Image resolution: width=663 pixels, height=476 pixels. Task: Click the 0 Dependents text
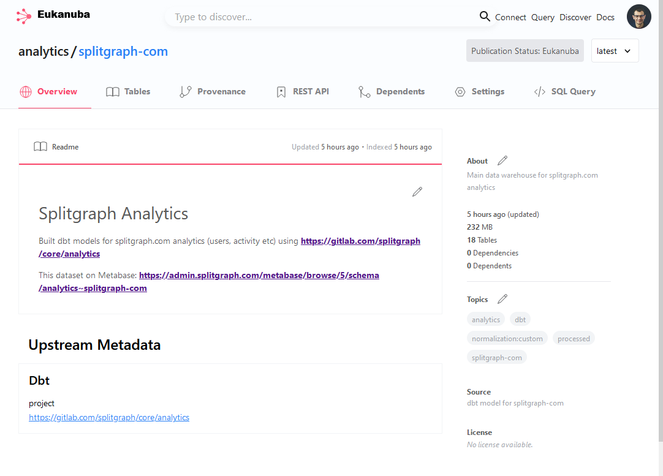[x=489, y=265]
